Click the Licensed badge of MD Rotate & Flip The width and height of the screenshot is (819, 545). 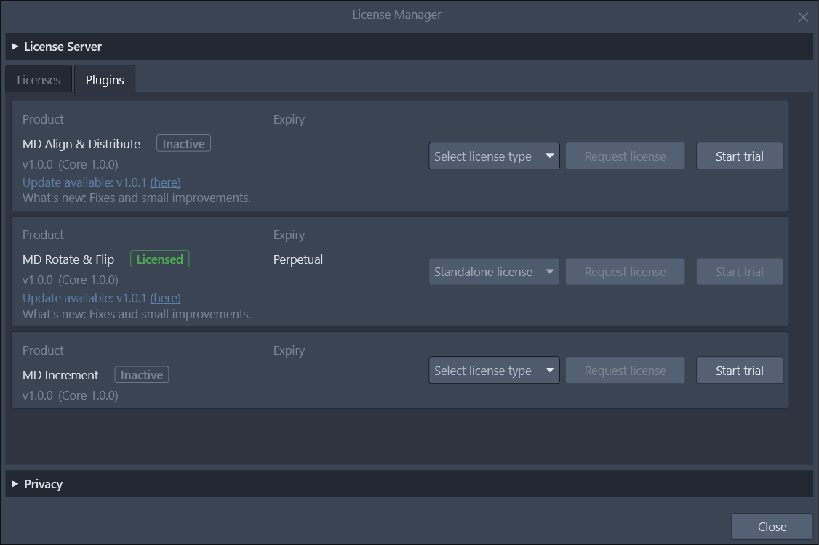click(x=160, y=259)
